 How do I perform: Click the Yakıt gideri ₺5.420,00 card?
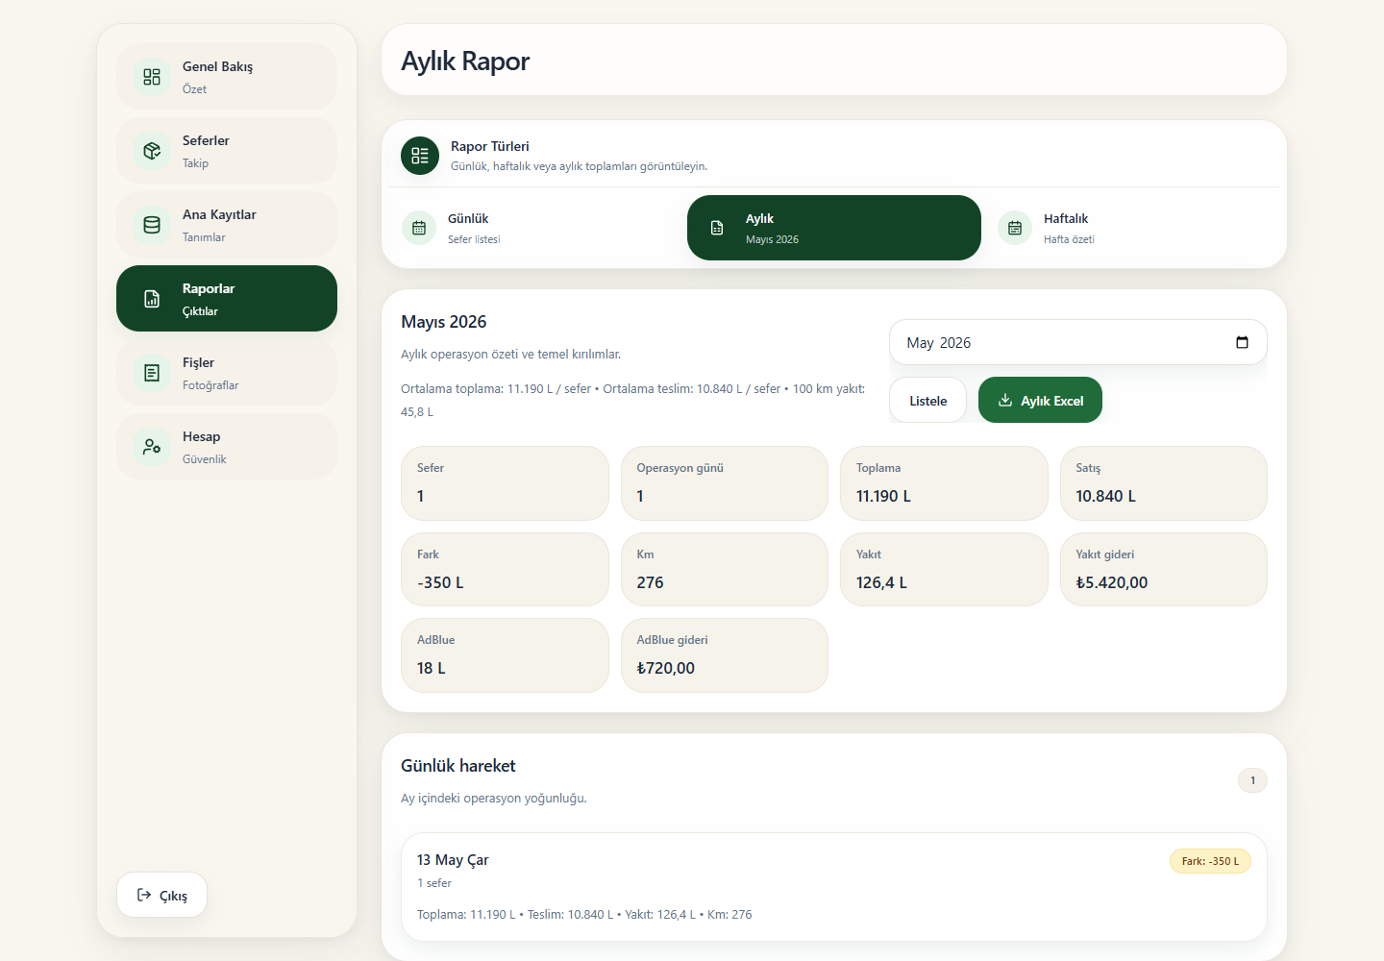(x=1164, y=569)
